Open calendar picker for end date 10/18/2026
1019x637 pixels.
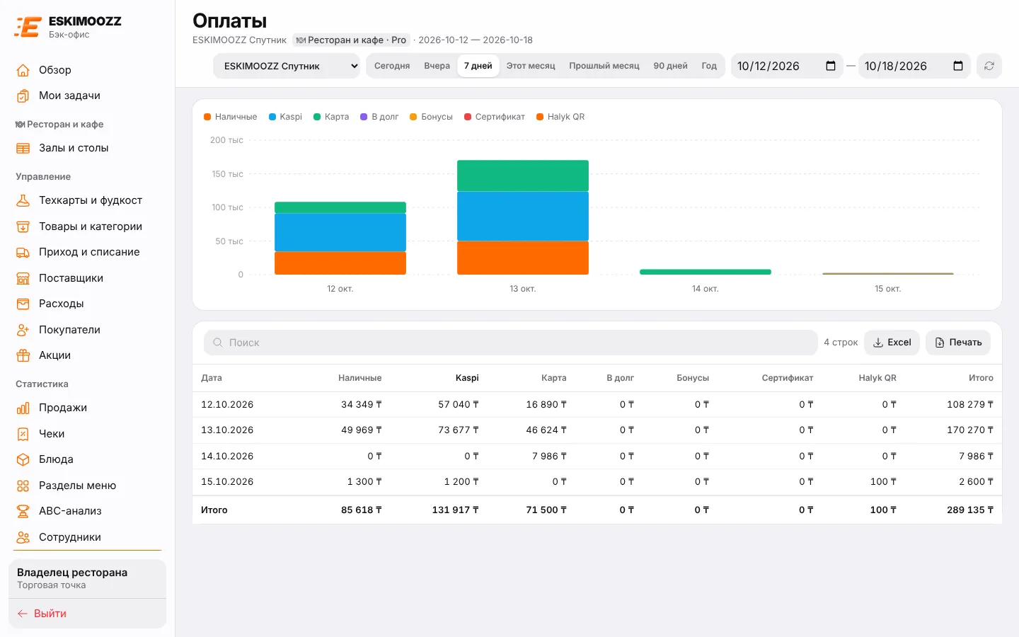pos(958,66)
